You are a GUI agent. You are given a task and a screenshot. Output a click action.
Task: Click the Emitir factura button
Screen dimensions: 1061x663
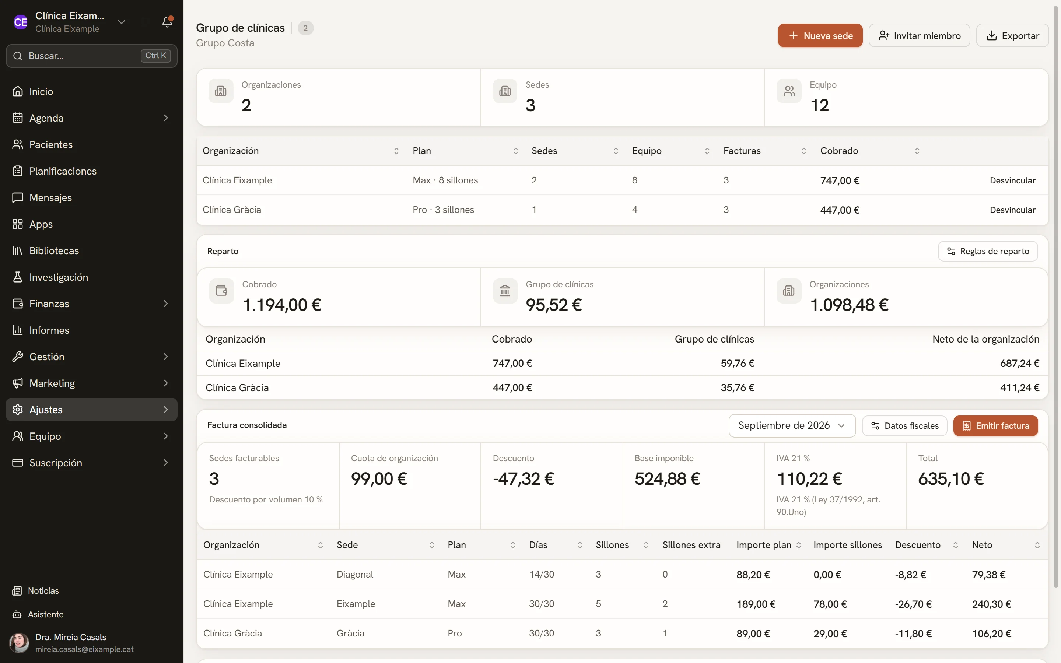tap(995, 426)
